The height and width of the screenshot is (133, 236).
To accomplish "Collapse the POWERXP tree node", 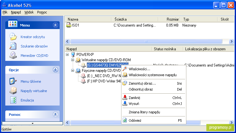I will click(67, 54).
